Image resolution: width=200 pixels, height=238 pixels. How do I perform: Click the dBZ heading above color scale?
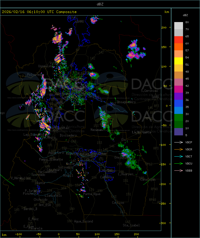coord(185,15)
